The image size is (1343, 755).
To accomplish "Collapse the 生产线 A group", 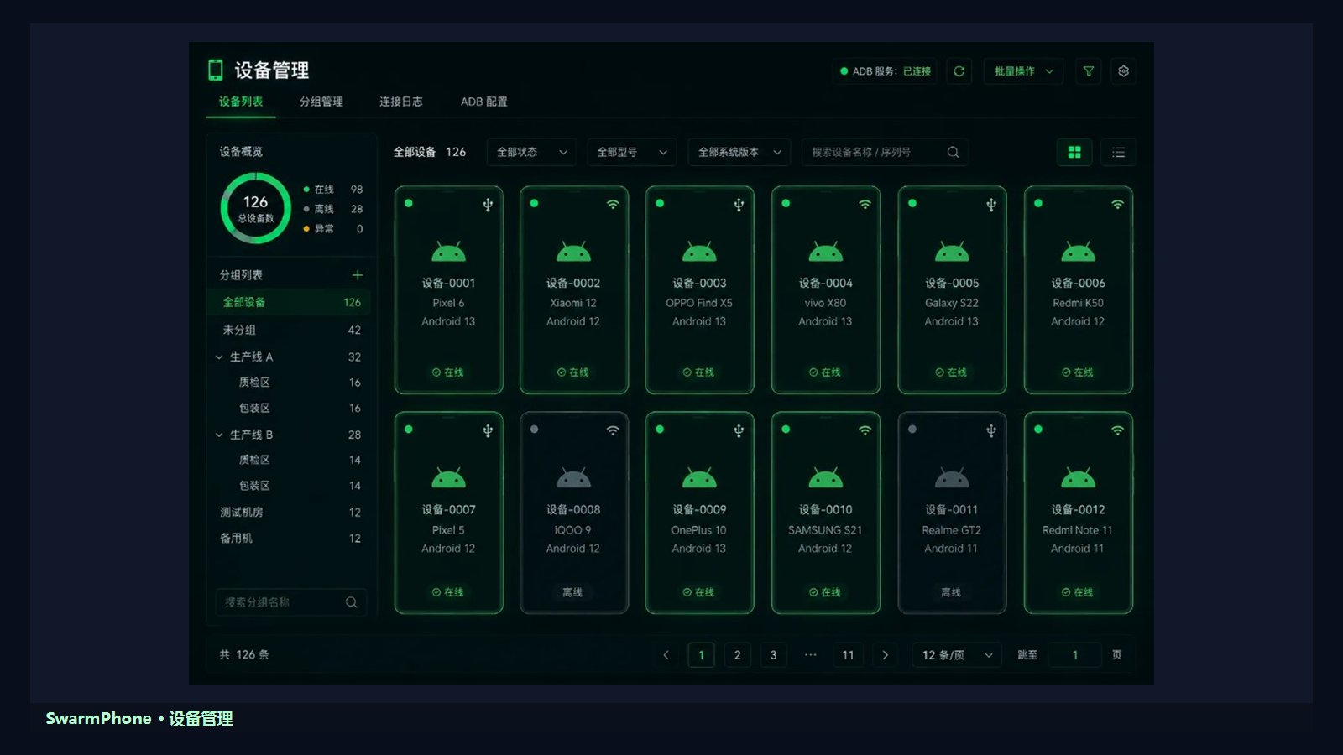I will [219, 357].
